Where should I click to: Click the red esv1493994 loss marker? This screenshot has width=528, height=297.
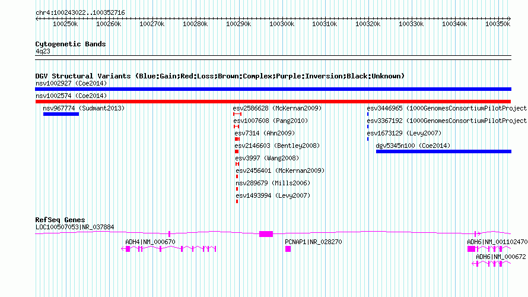(x=237, y=201)
